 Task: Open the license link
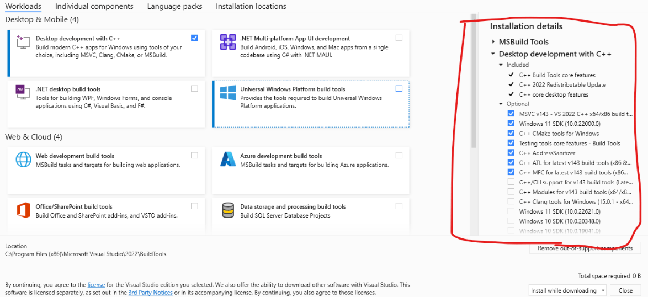[96, 285]
